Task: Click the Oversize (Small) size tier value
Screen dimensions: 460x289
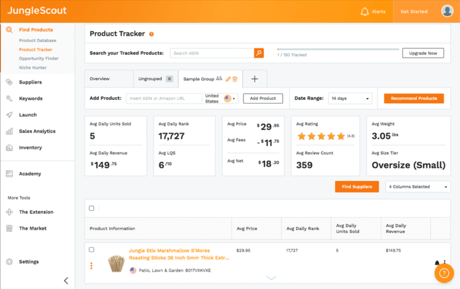Action: [409, 165]
